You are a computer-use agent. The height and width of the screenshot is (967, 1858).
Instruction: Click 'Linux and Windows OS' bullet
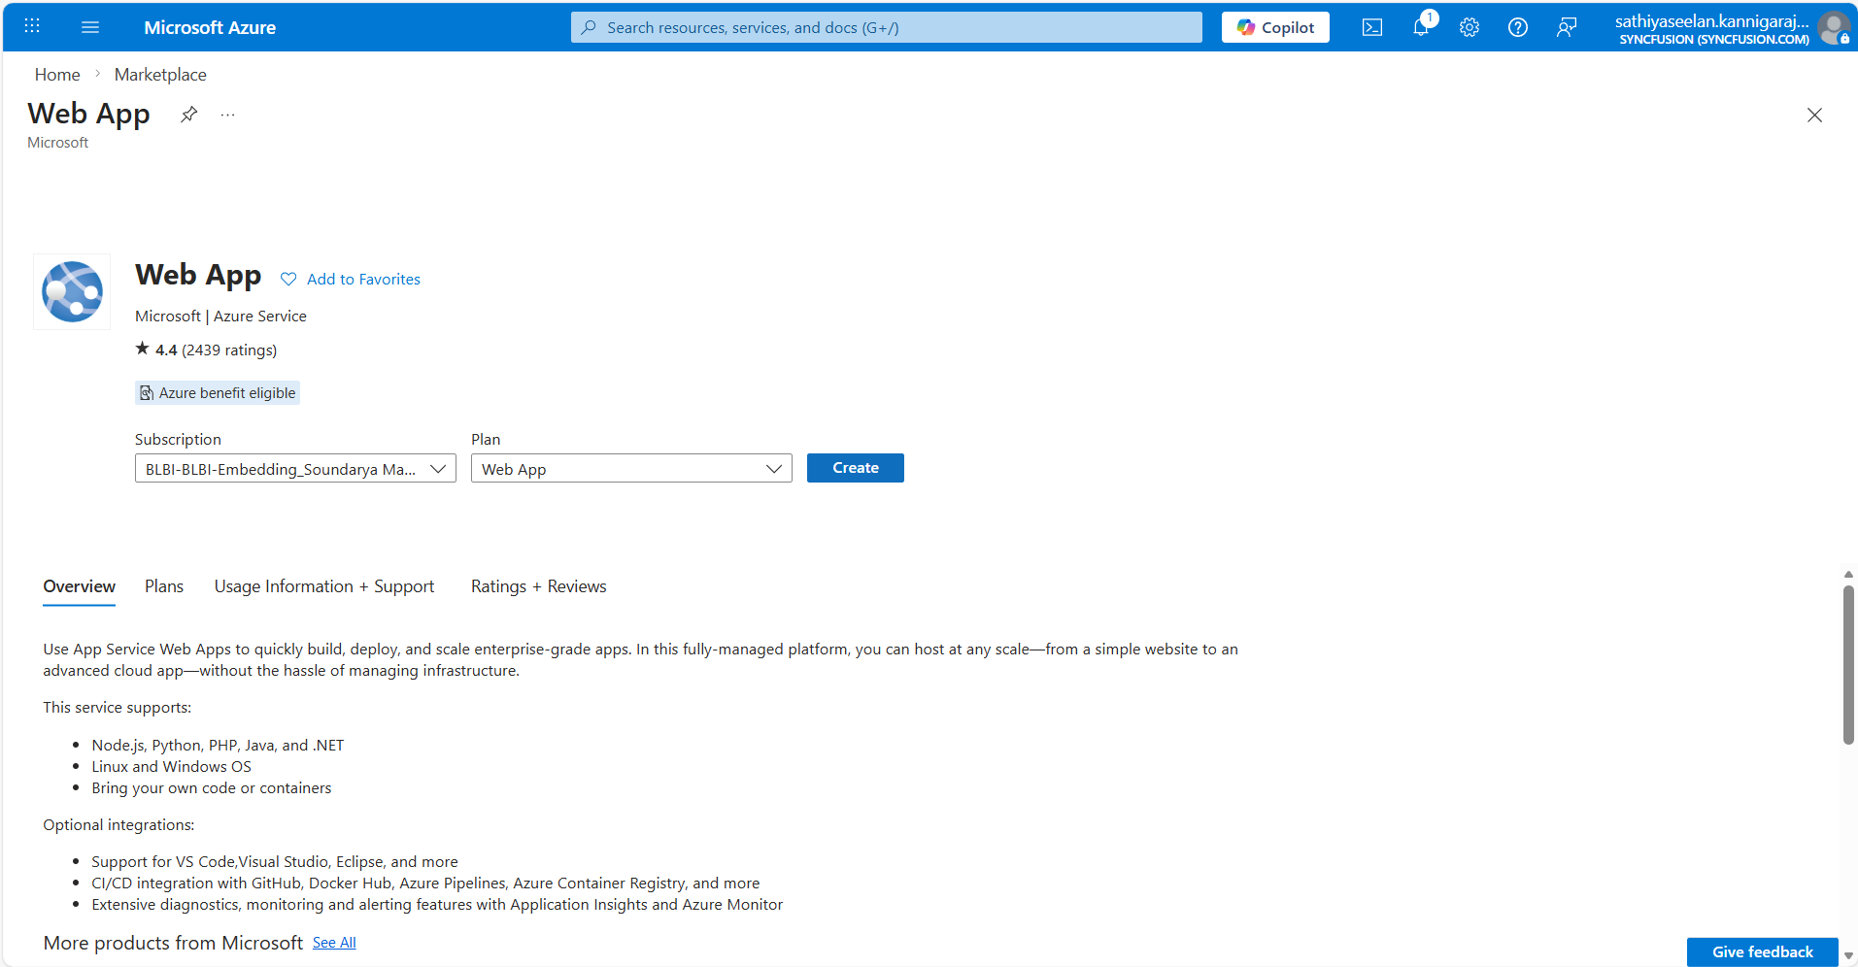point(171,767)
